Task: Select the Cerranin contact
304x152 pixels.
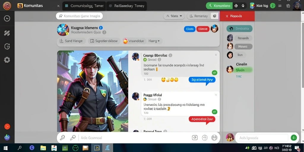Action: pos(243,38)
